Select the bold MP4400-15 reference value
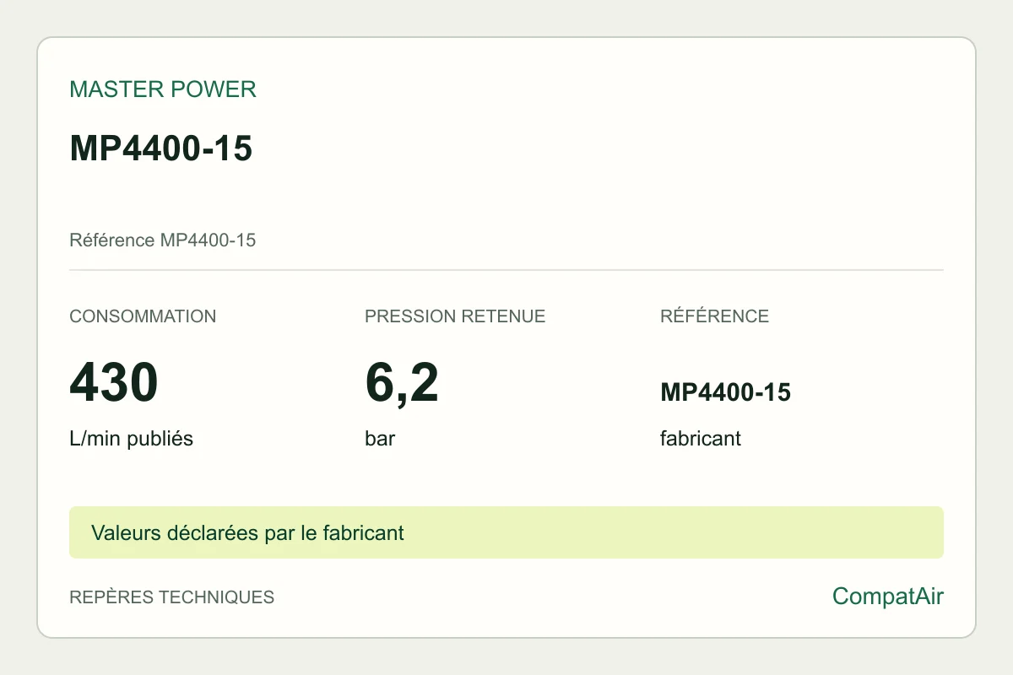Screen dimensions: 1013x675 point(725,392)
